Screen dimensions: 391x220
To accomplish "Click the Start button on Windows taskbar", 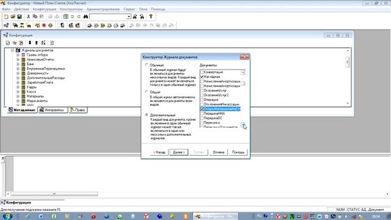I will (x=7, y=216).
